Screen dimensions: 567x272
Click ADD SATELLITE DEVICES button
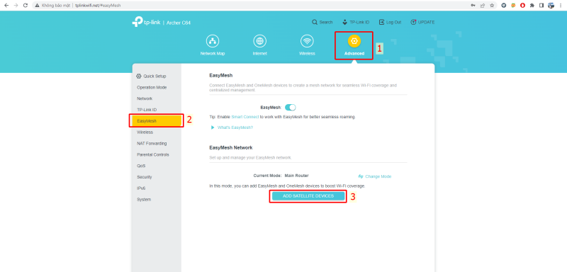[308, 195]
